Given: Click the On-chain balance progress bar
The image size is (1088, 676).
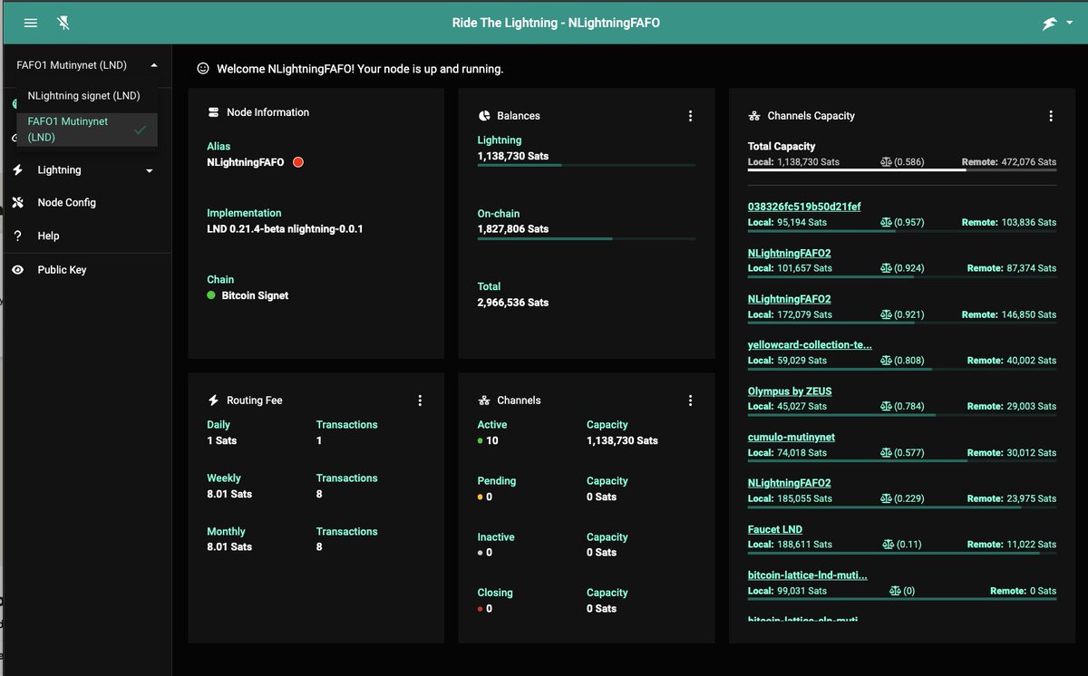Looking at the screenshot, I should (x=587, y=238).
